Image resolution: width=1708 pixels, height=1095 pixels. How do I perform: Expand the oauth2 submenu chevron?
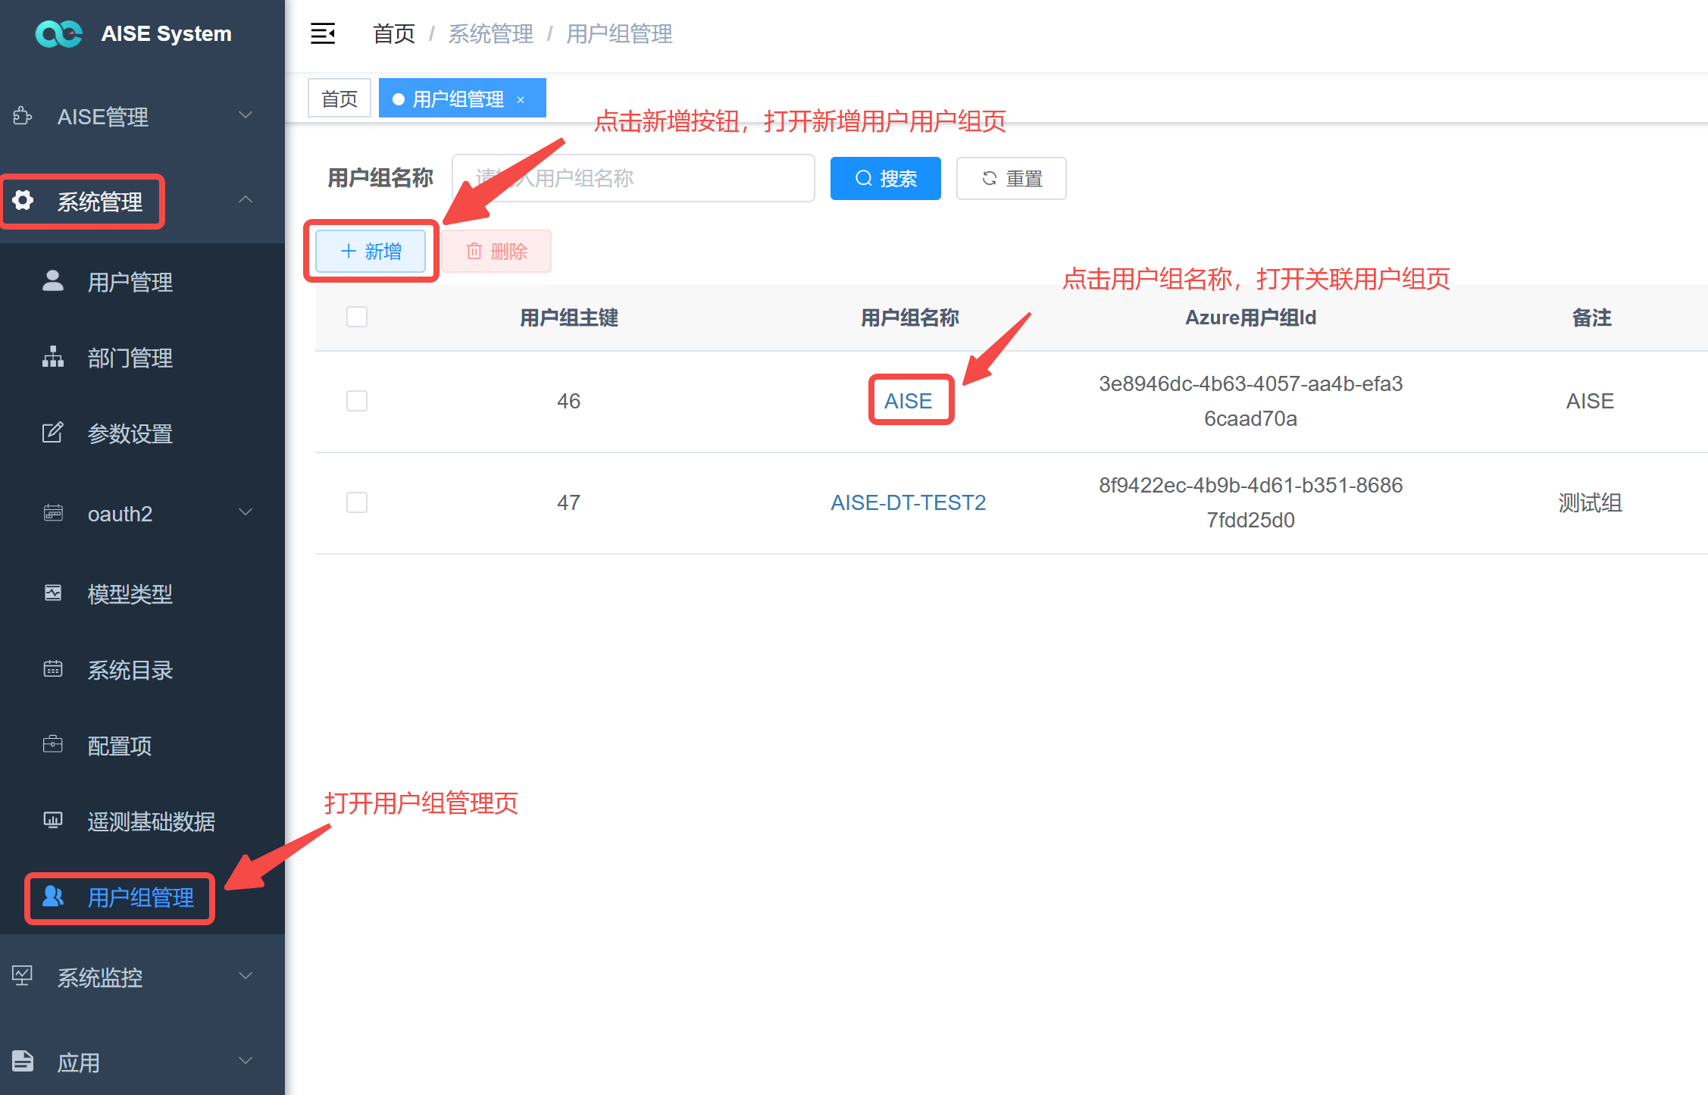point(246,512)
